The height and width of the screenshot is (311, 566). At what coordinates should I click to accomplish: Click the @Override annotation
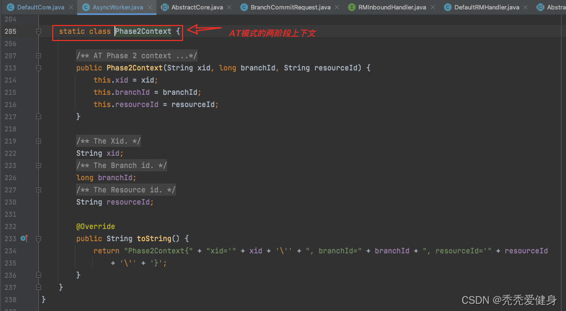click(x=95, y=226)
